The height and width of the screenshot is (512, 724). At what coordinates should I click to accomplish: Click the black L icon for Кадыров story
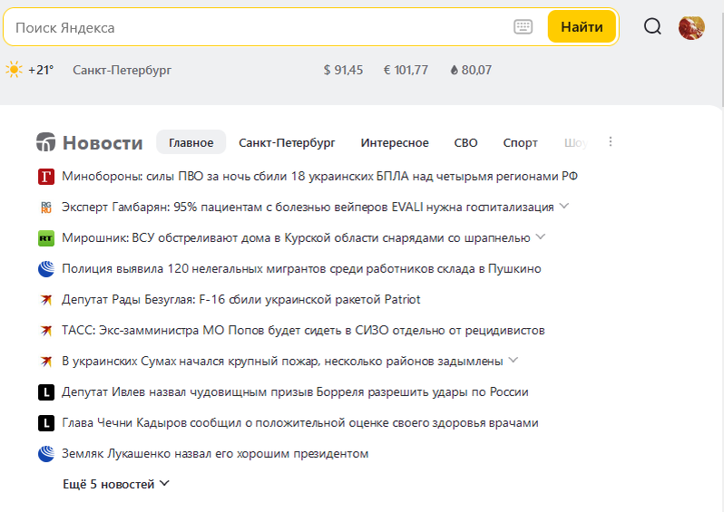(46, 423)
